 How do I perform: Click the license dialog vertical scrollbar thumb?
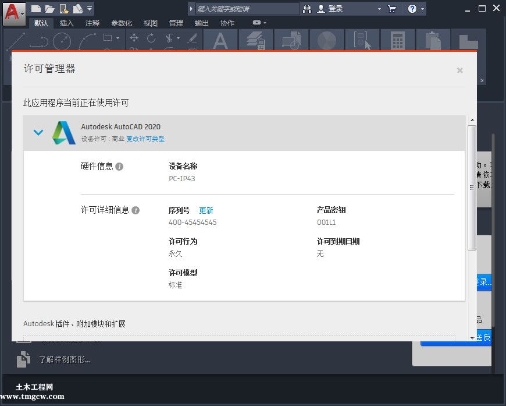point(472,188)
